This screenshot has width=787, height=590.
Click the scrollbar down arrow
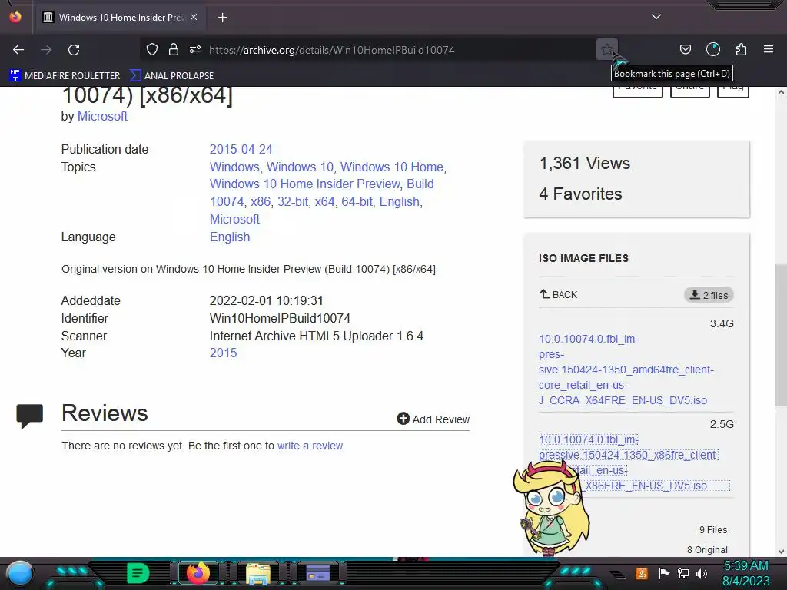(781, 551)
